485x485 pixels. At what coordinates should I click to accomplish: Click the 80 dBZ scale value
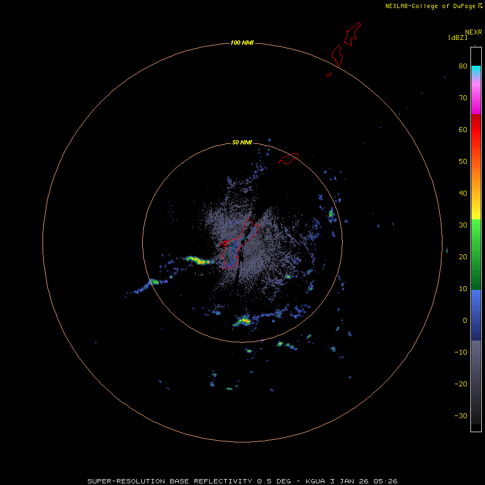point(463,66)
